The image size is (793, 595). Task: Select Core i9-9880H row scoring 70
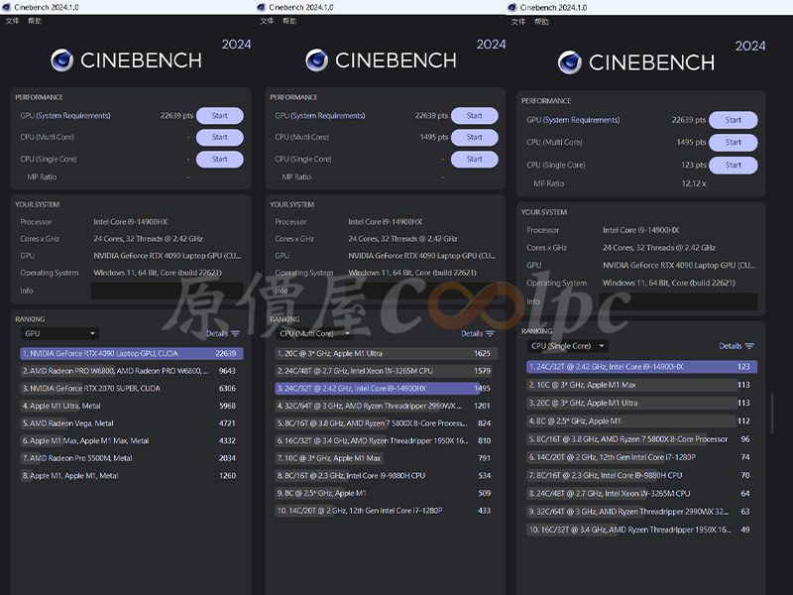(x=641, y=475)
